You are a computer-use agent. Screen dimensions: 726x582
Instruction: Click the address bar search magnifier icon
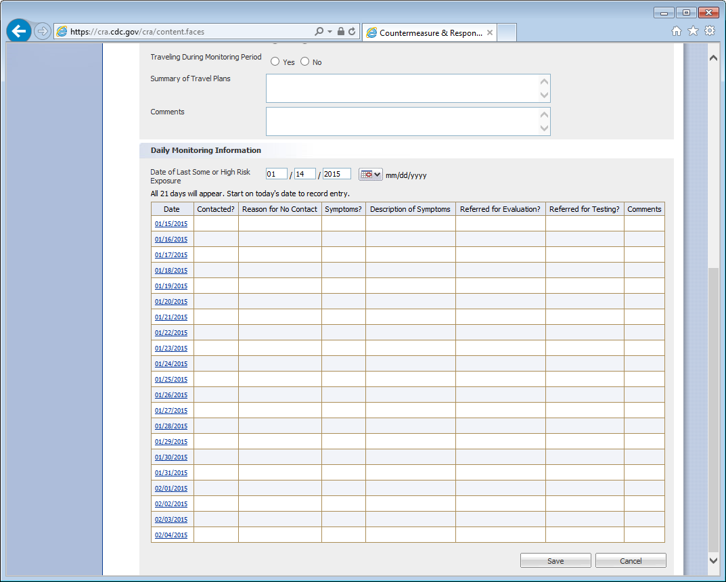[x=319, y=32]
